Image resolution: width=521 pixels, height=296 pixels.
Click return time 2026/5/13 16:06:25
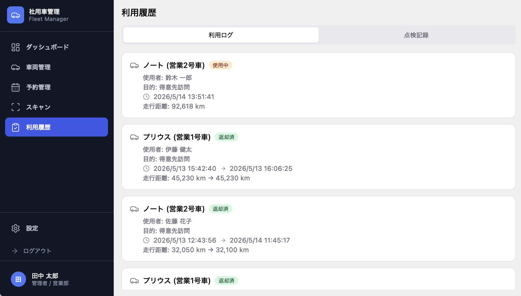click(261, 169)
